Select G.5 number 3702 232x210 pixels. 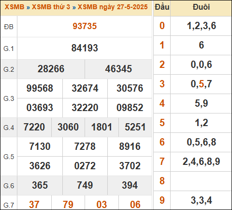130,166
